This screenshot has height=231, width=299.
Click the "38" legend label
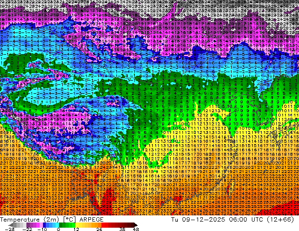tap(123, 229)
